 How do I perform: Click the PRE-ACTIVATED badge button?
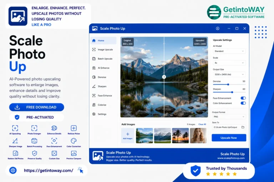tap(36, 117)
